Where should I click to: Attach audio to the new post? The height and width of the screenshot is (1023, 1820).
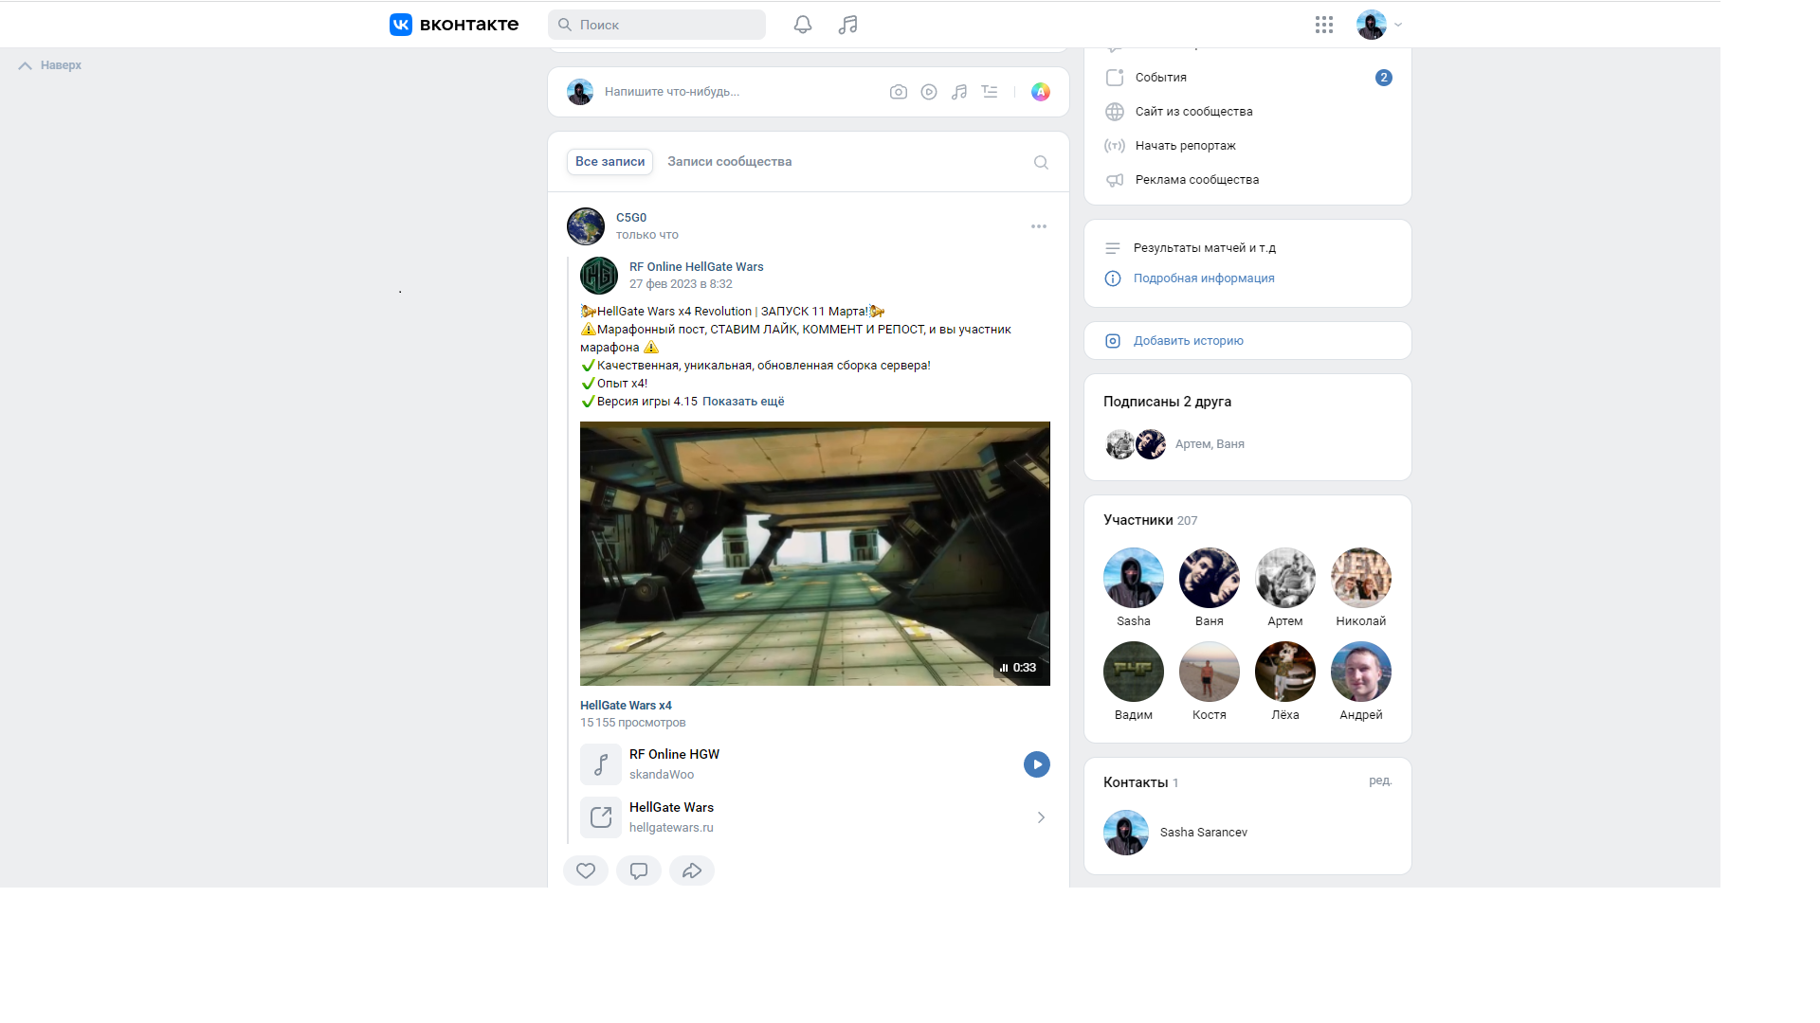tap(959, 92)
